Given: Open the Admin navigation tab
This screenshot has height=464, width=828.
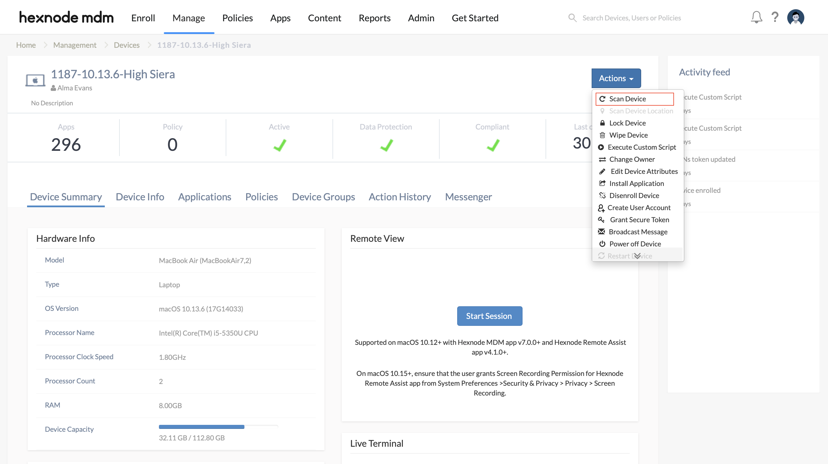Looking at the screenshot, I should tap(421, 18).
